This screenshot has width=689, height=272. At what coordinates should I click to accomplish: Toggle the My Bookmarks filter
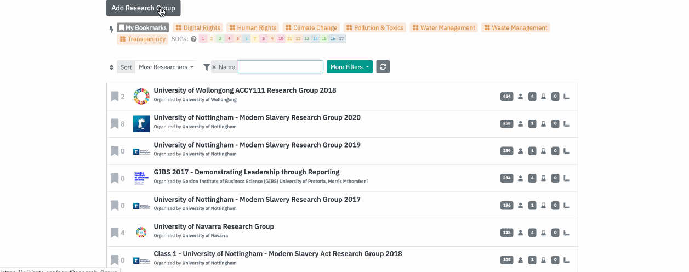click(143, 27)
